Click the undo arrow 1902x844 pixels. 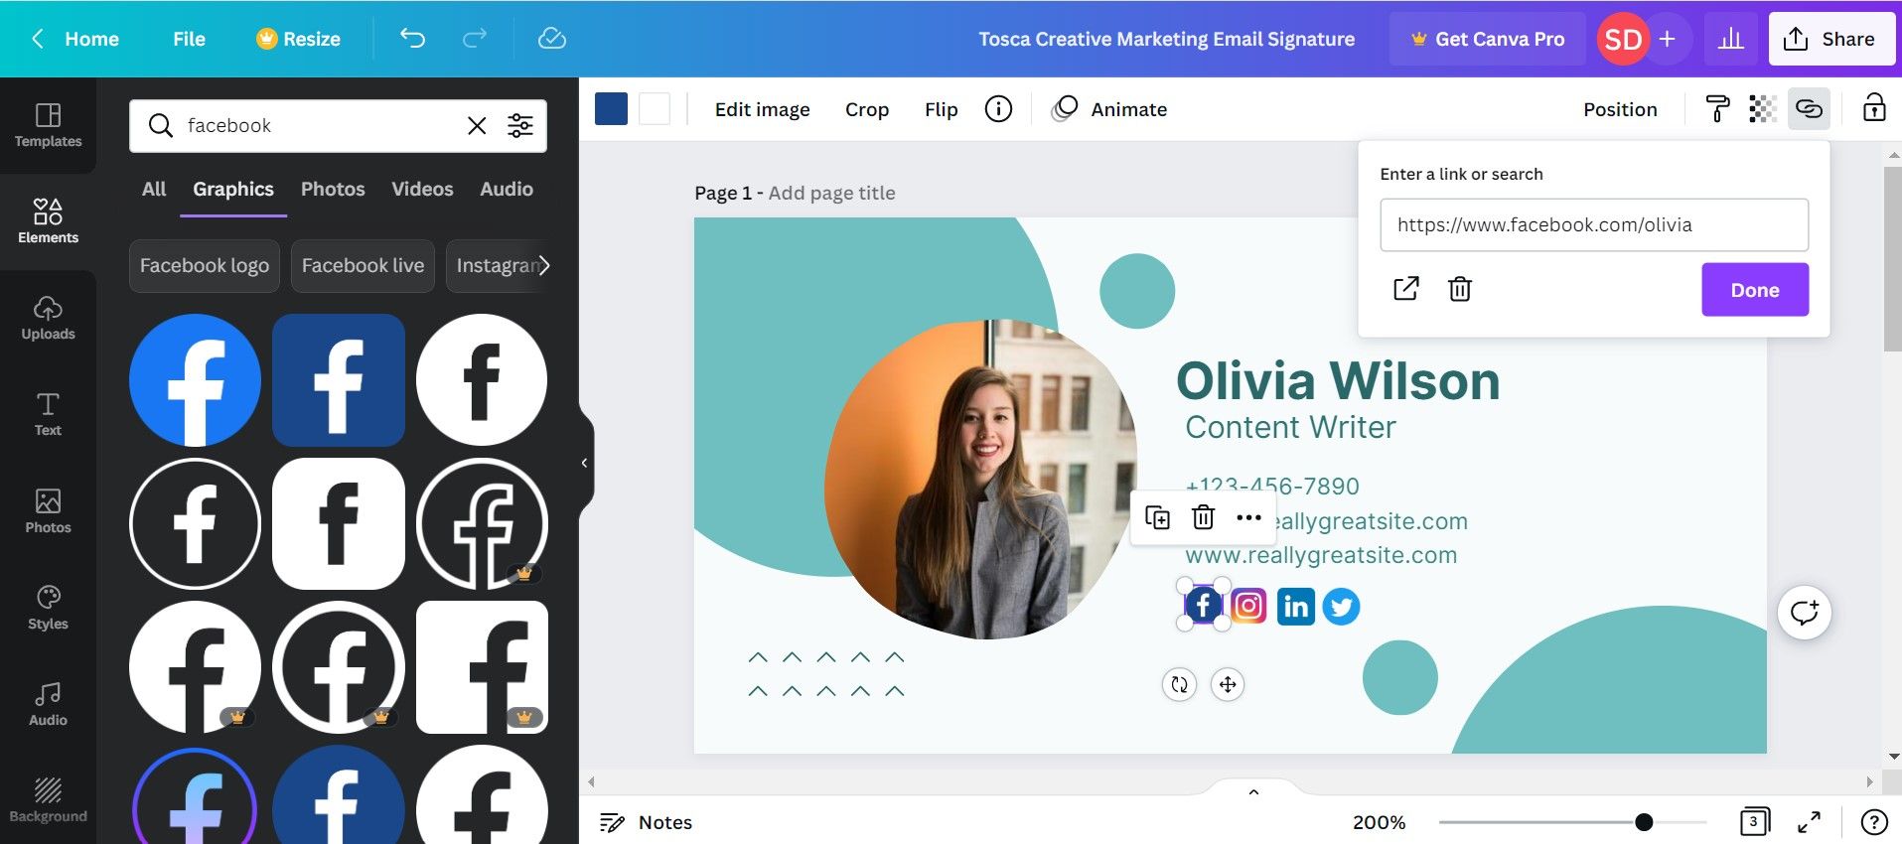click(x=412, y=39)
